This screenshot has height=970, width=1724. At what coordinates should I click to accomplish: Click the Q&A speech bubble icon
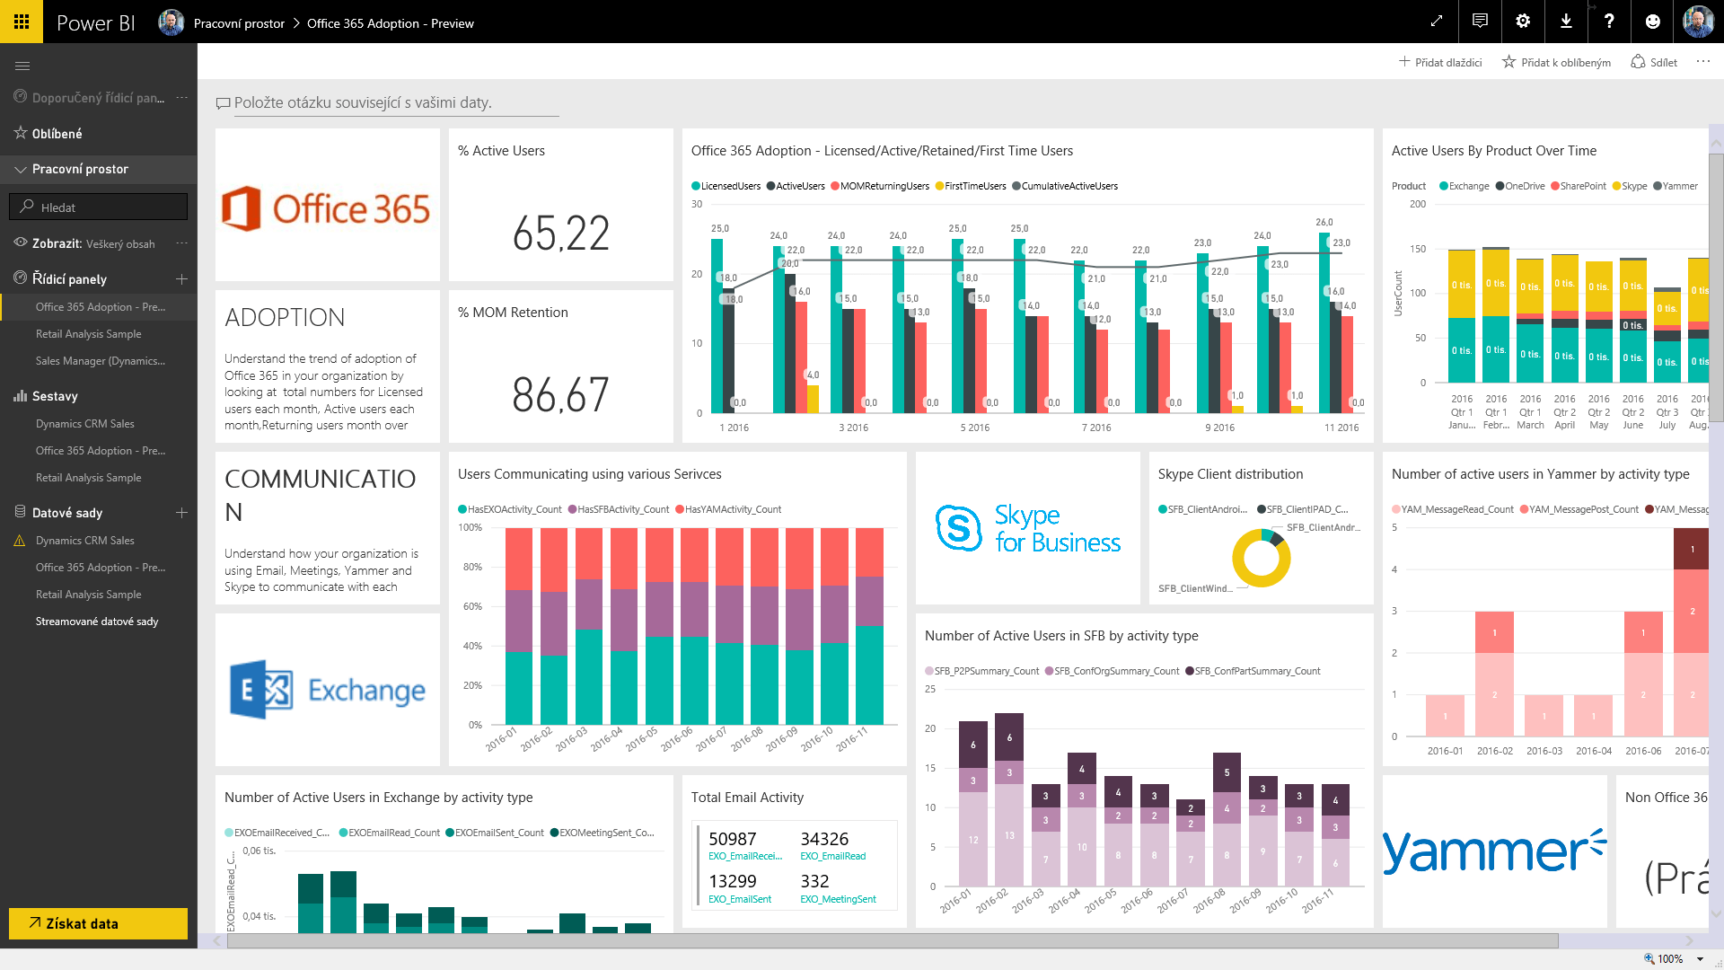[223, 103]
